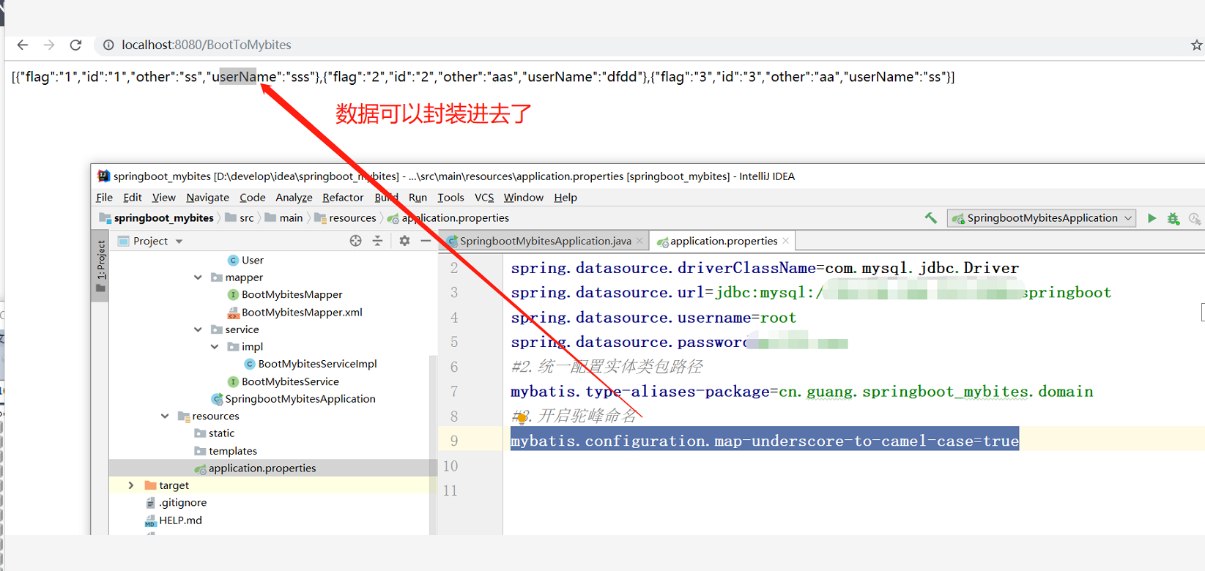The width and height of the screenshot is (1205, 571).
Task: Open the Run menu
Action: click(x=418, y=198)
